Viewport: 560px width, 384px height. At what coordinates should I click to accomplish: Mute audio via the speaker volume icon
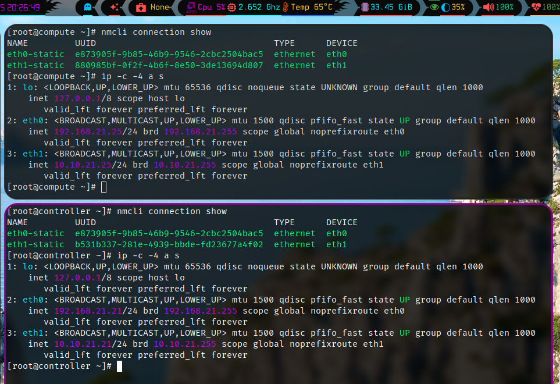tap(488, 8)
